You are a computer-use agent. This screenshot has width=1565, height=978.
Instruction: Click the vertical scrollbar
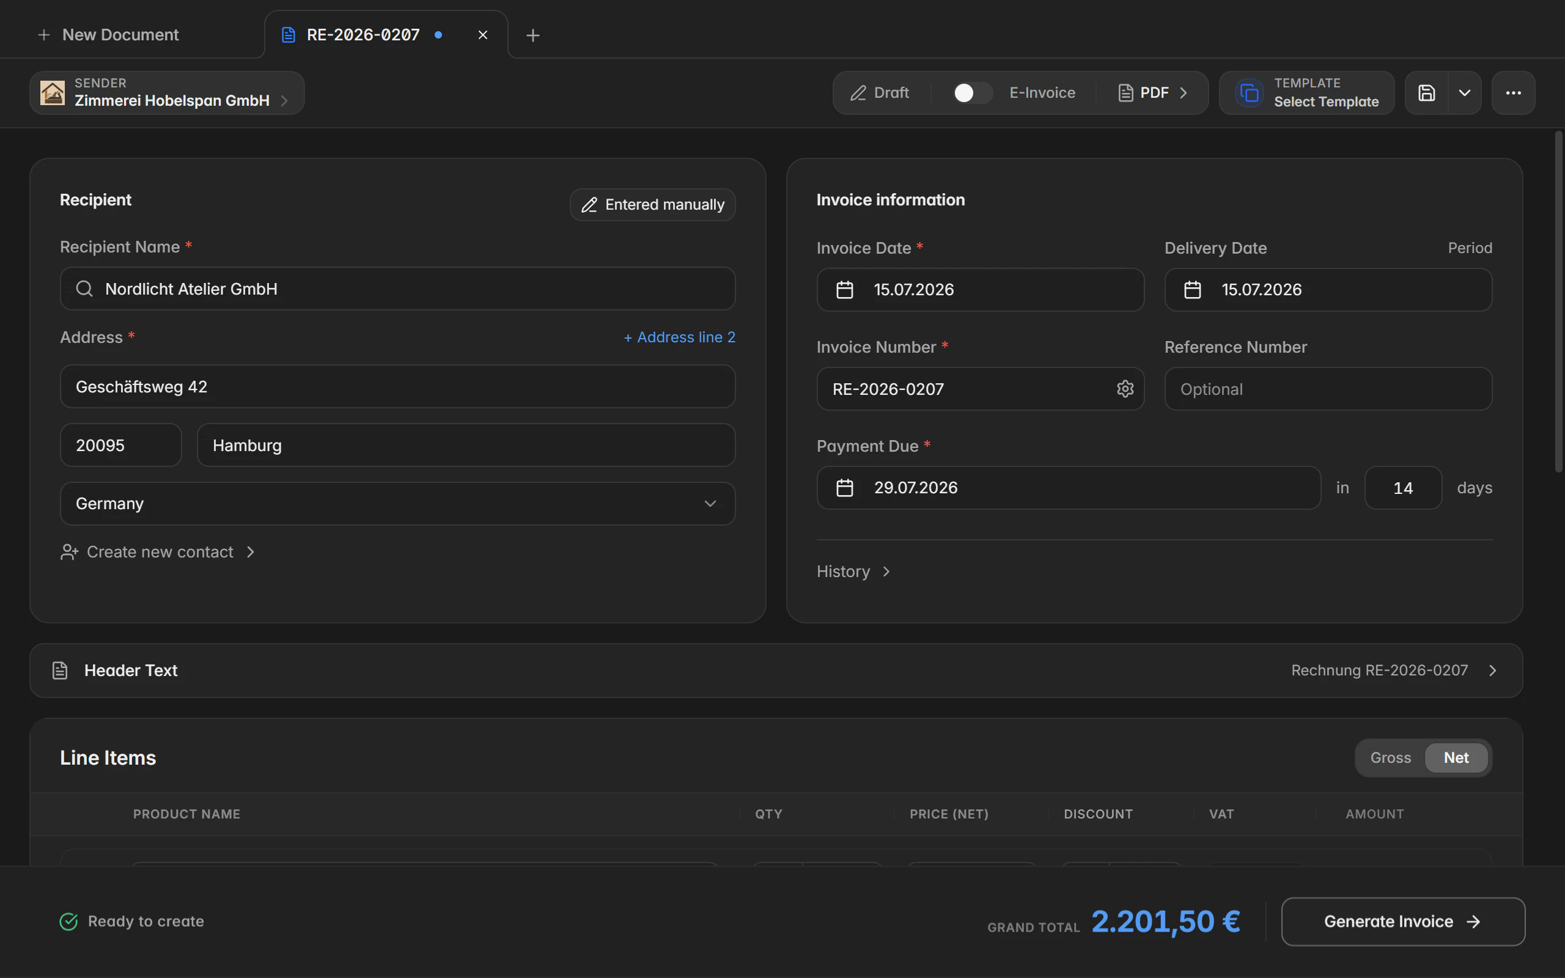(1558, 301)
